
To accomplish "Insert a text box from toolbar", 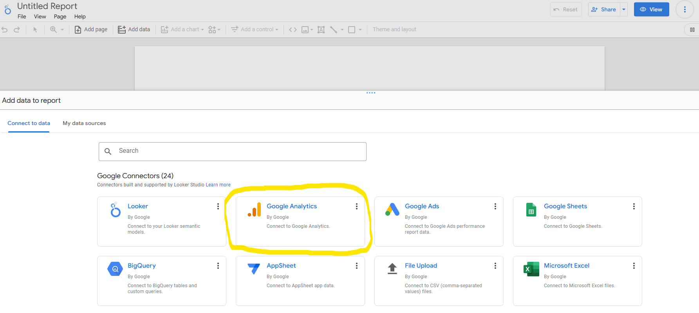I will pyautogui.click(x=321, y=30).
